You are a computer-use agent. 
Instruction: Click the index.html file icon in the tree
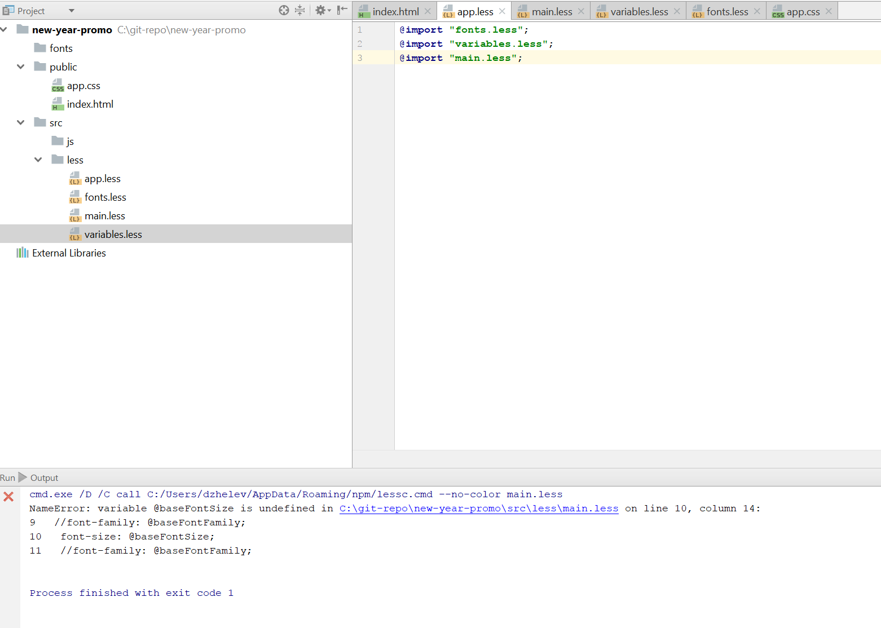[58, 104]
